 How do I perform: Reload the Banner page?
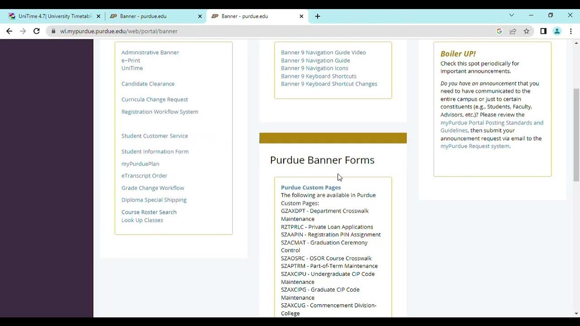tap(37, 31)
